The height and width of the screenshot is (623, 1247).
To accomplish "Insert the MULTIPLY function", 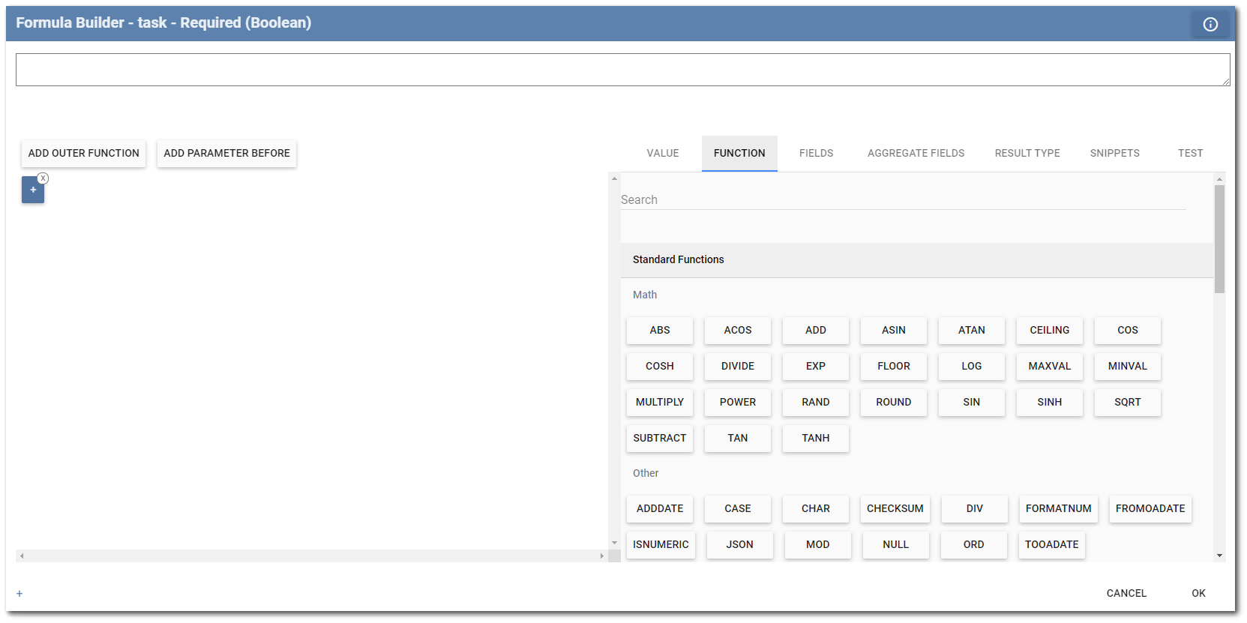I will point(659,402).
